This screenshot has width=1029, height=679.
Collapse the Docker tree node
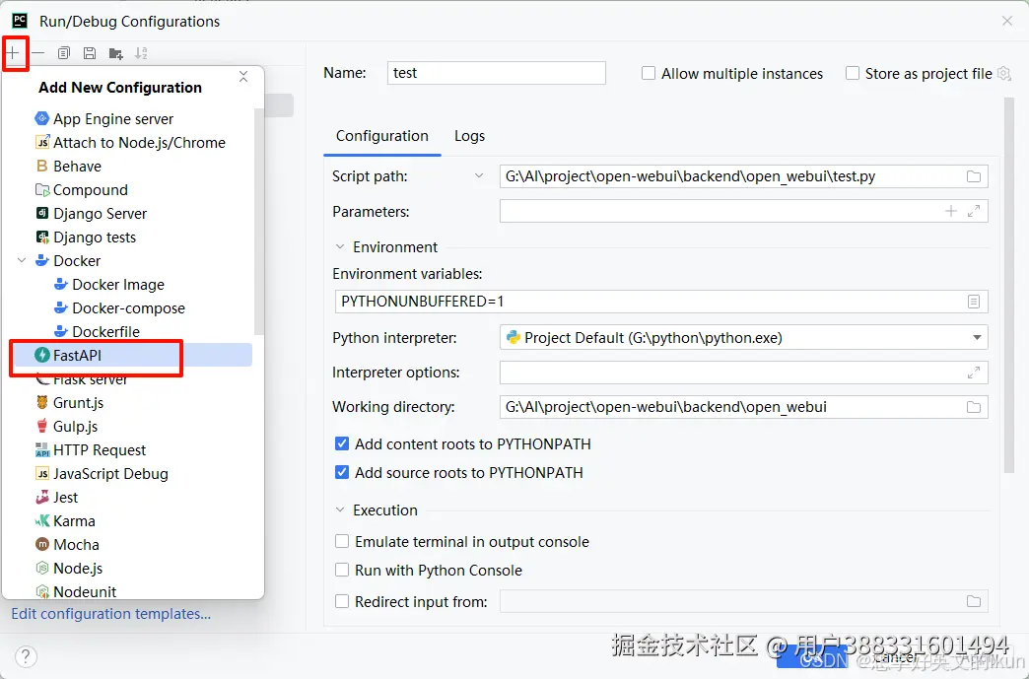click(22, 260)
